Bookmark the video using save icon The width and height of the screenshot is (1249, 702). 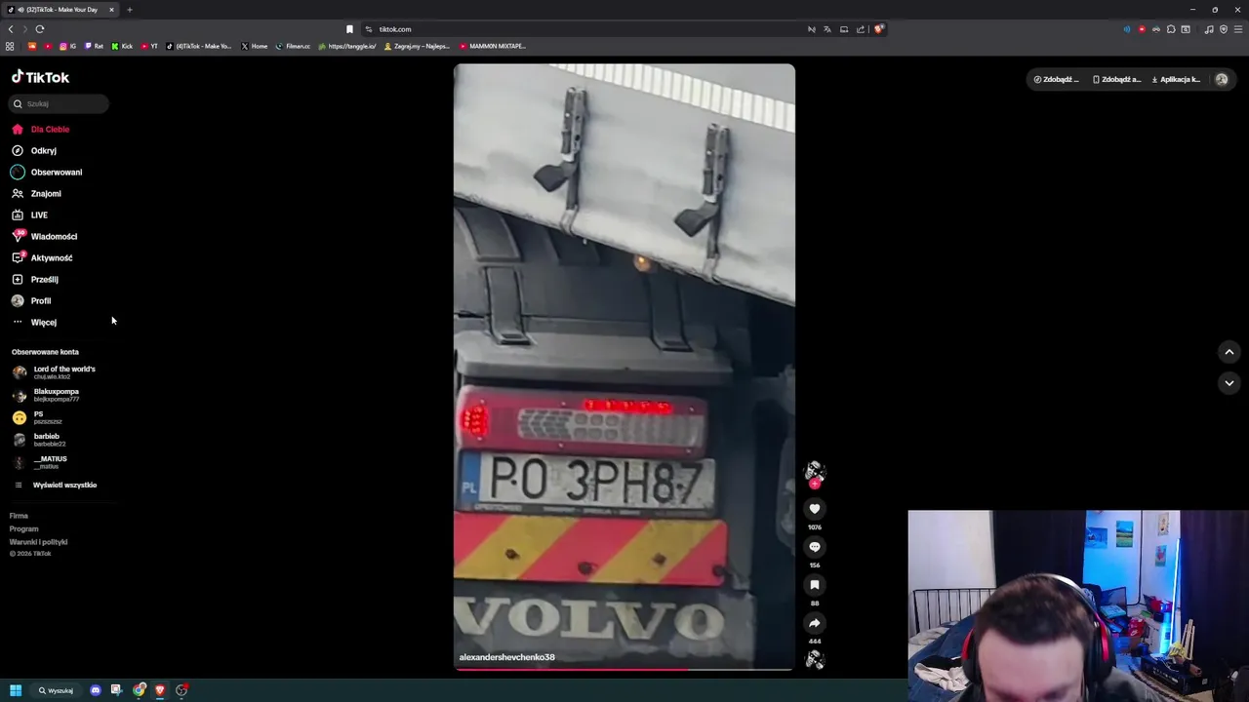click(815, 585)
